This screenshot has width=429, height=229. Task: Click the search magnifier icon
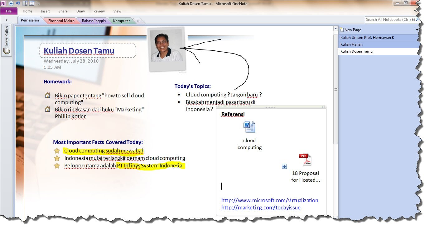[x=418, y=20]
